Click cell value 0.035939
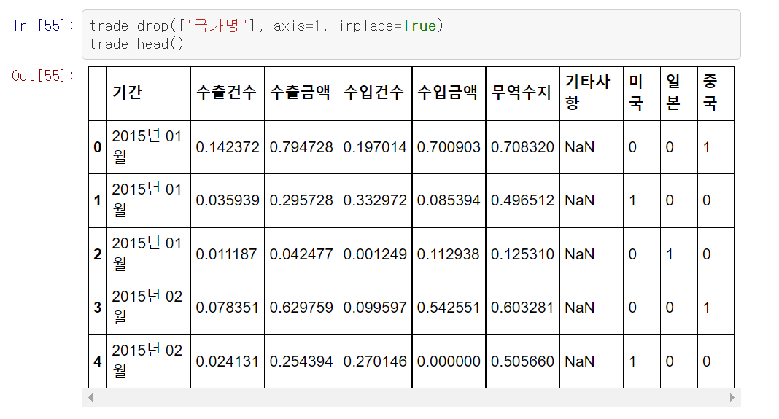 [228, 200]
